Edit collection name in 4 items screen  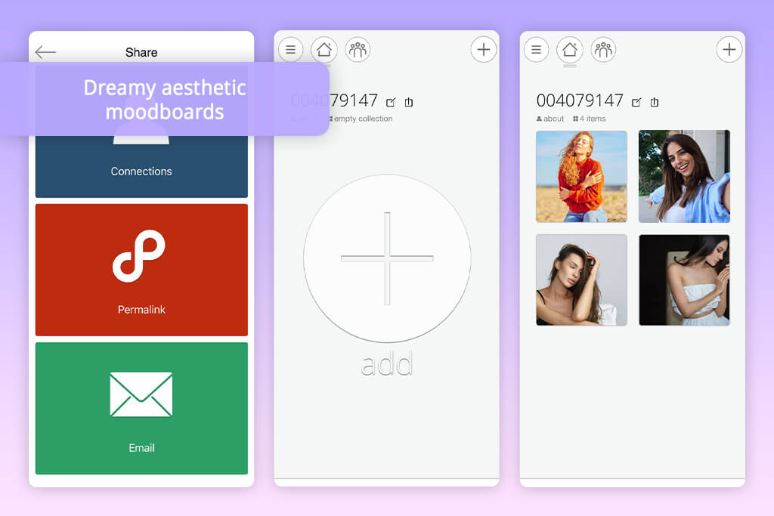[636, 102]
